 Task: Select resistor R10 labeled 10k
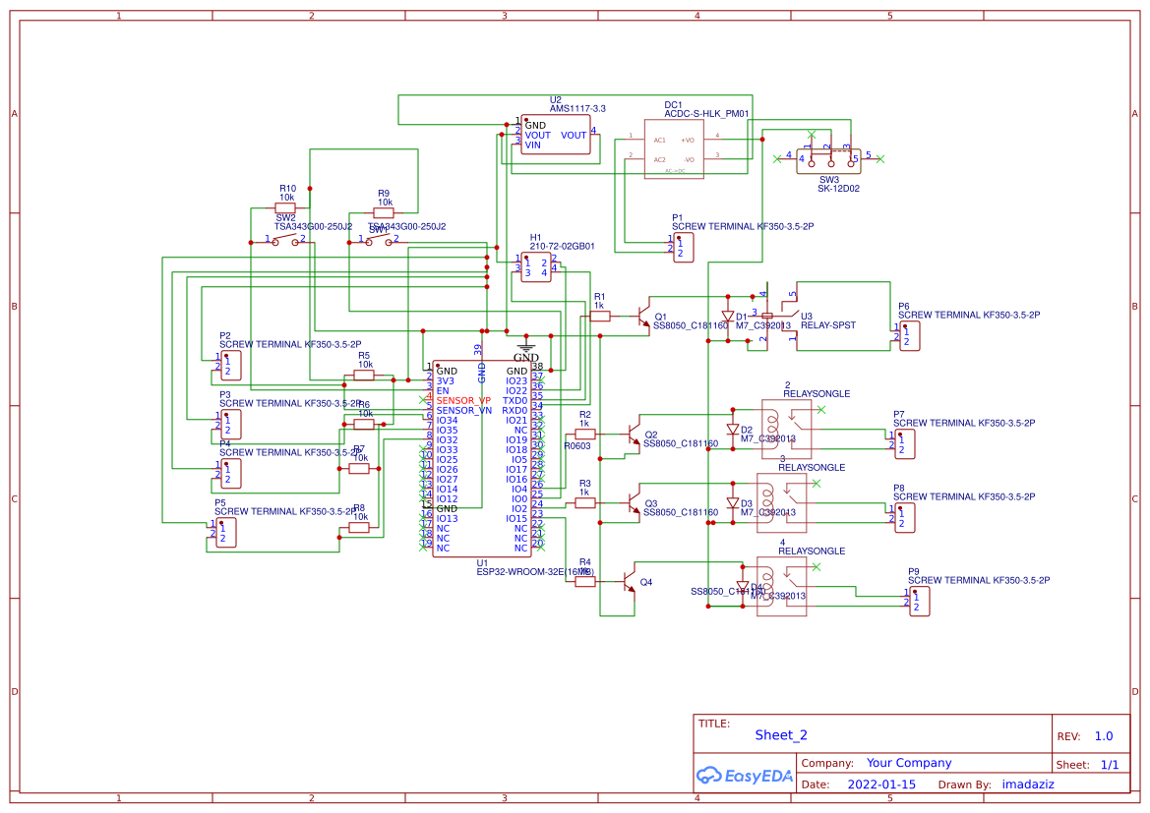pos(286,206)
